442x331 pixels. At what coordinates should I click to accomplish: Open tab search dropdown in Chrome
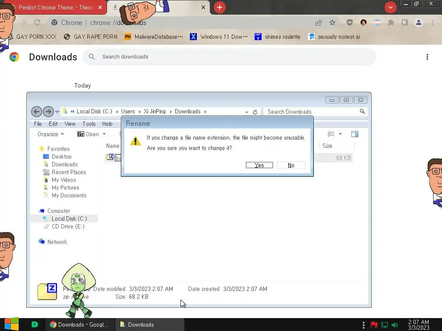point(390,7)
